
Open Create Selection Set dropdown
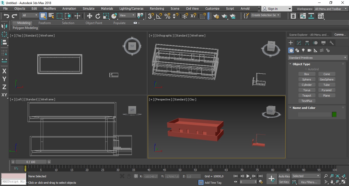tap(265, 15)
